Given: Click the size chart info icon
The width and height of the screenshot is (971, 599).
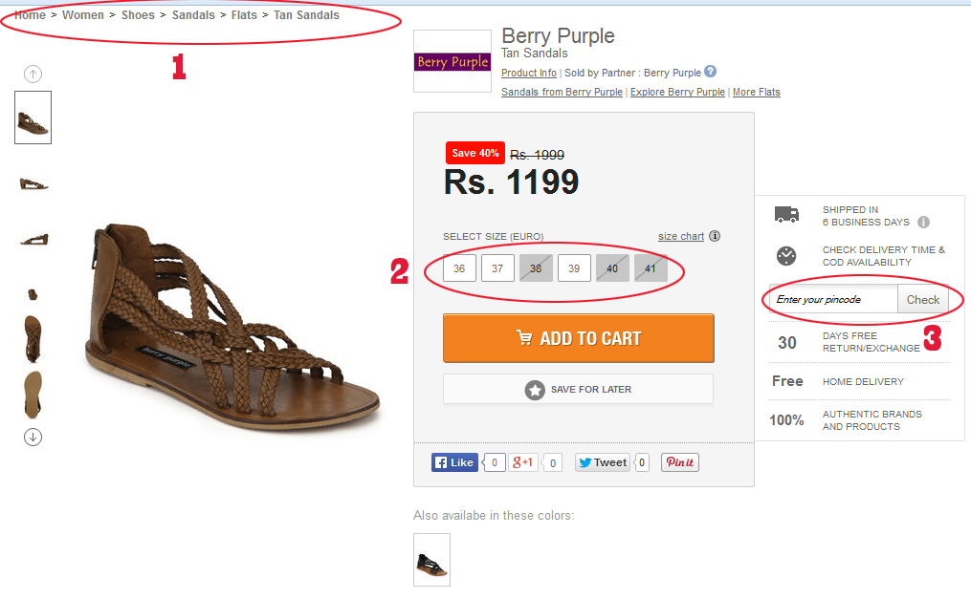Looking at the screenshot, I should 715,237.
